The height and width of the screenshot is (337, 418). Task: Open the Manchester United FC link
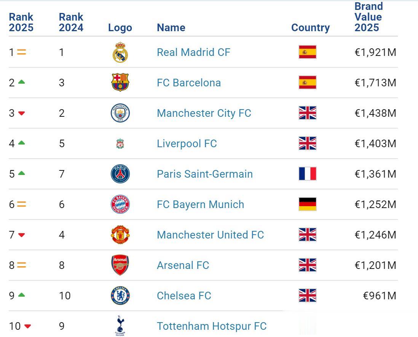pos(210,235)
